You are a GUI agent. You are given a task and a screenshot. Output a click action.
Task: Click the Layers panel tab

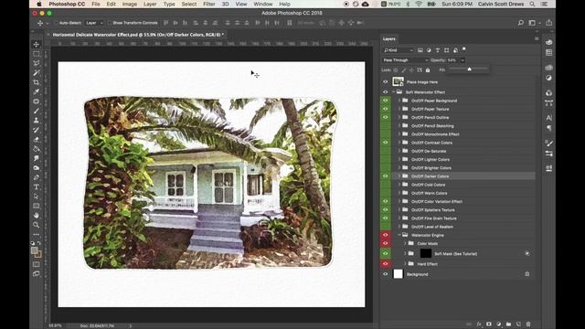[x=388, y=38]
